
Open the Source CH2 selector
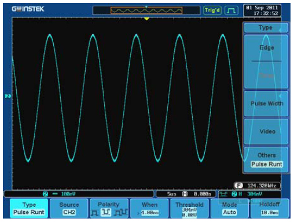point(69,208)
